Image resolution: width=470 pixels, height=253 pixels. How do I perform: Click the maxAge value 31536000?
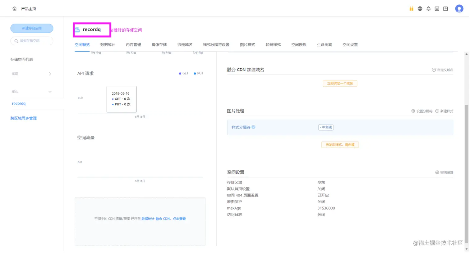point(326,208)
